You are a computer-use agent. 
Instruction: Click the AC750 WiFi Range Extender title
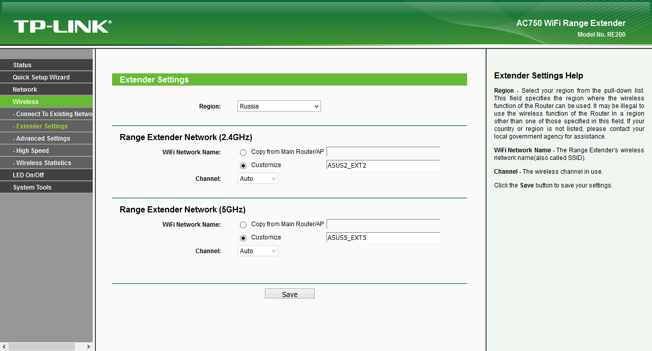[571, 23]
